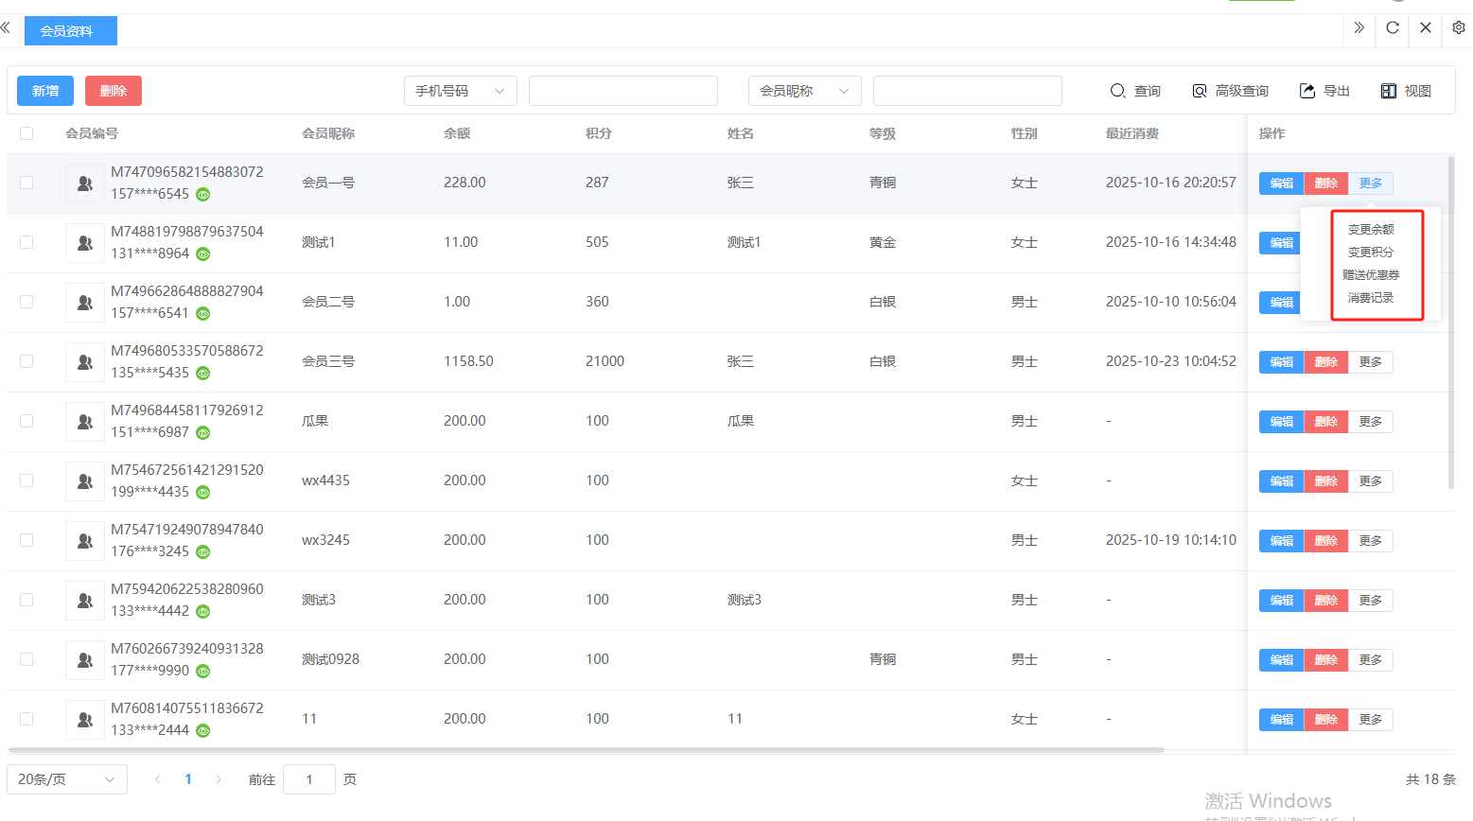The image size is (1473, 821).
Task: Open the settings gear icon
Action: (1458, 28)
